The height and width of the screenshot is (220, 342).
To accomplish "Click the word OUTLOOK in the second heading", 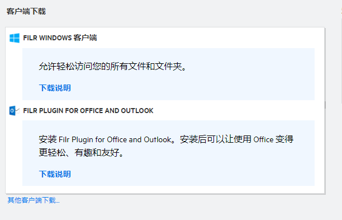I will point(137,110).
